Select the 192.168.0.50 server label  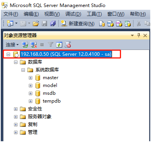[x=66, y=54]
